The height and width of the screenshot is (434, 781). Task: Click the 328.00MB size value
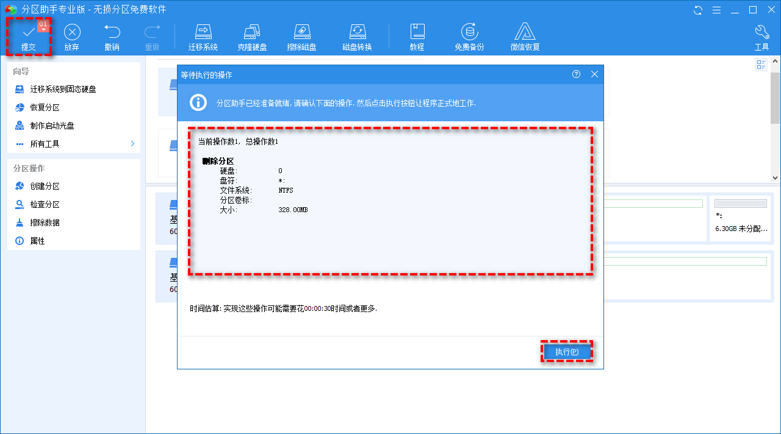pos(293,210)
